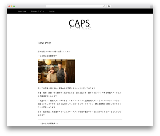Screen dimensions: 160x136
Task: Open the Contact menu item
Action: pos(52,11)
